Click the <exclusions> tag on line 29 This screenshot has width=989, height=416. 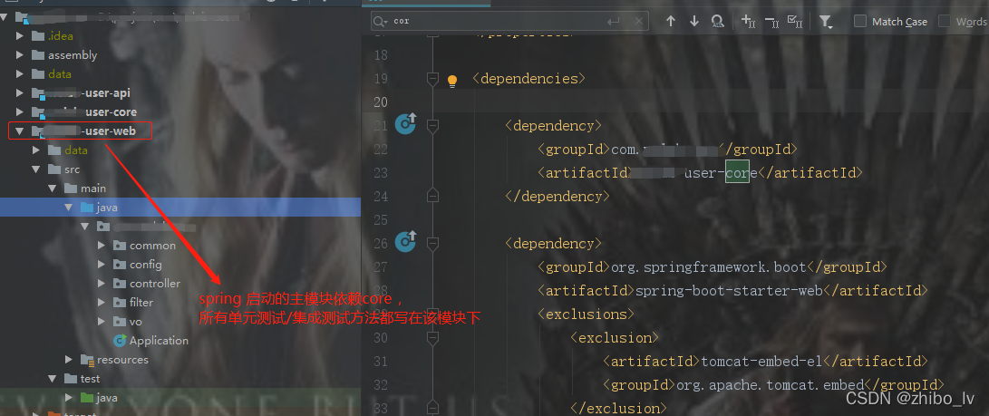pos(586,314)
